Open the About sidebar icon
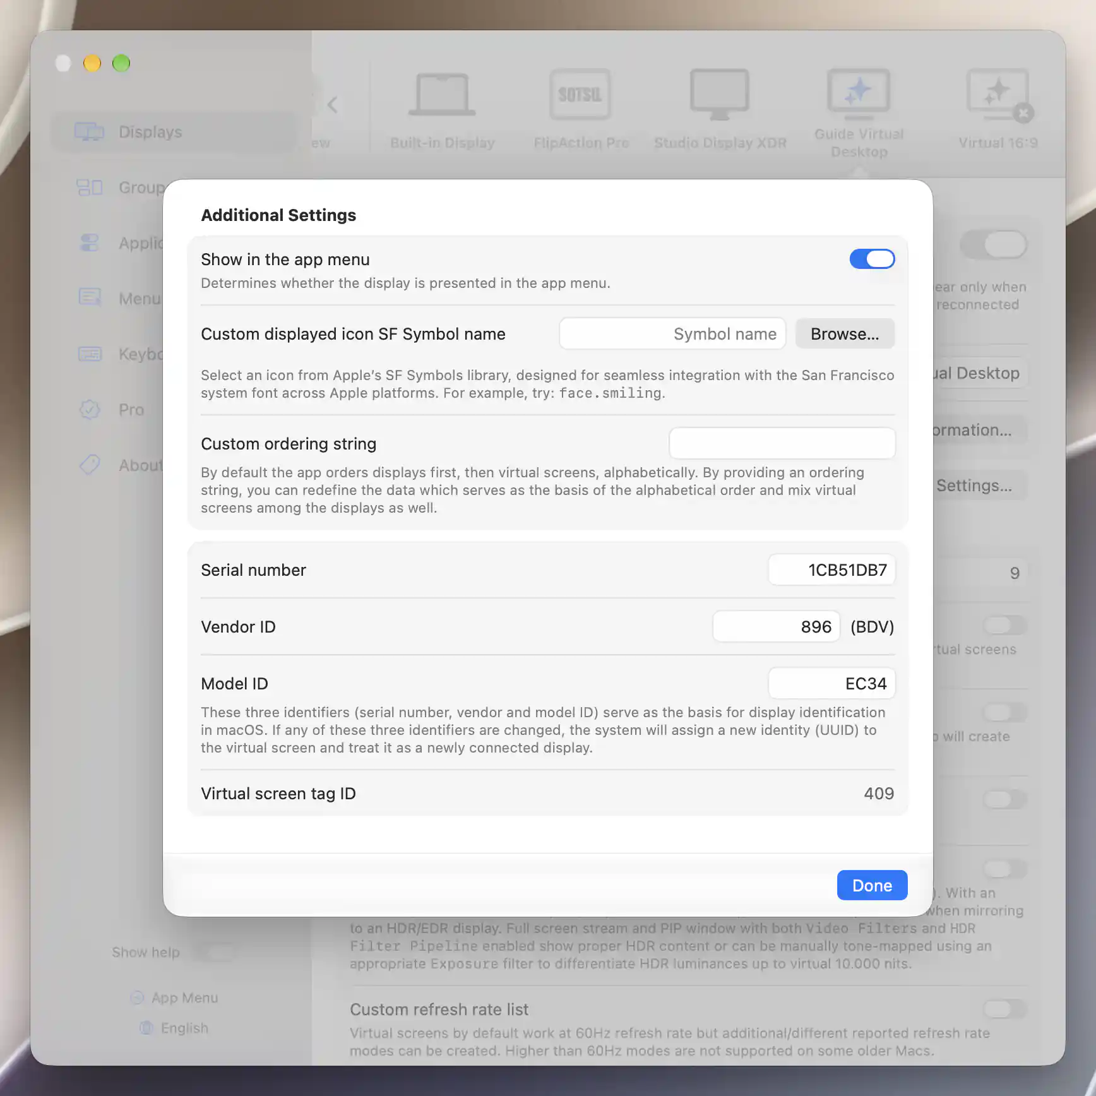The width and height of the screenshot is (1096, 1096). (x=90, y=465)
